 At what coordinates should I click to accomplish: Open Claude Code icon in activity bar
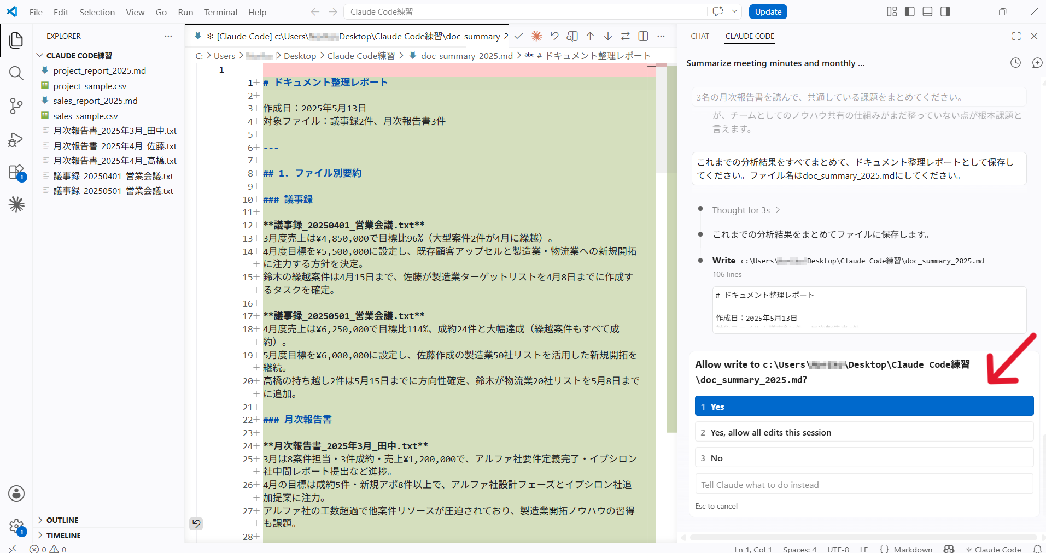[16, 204]
